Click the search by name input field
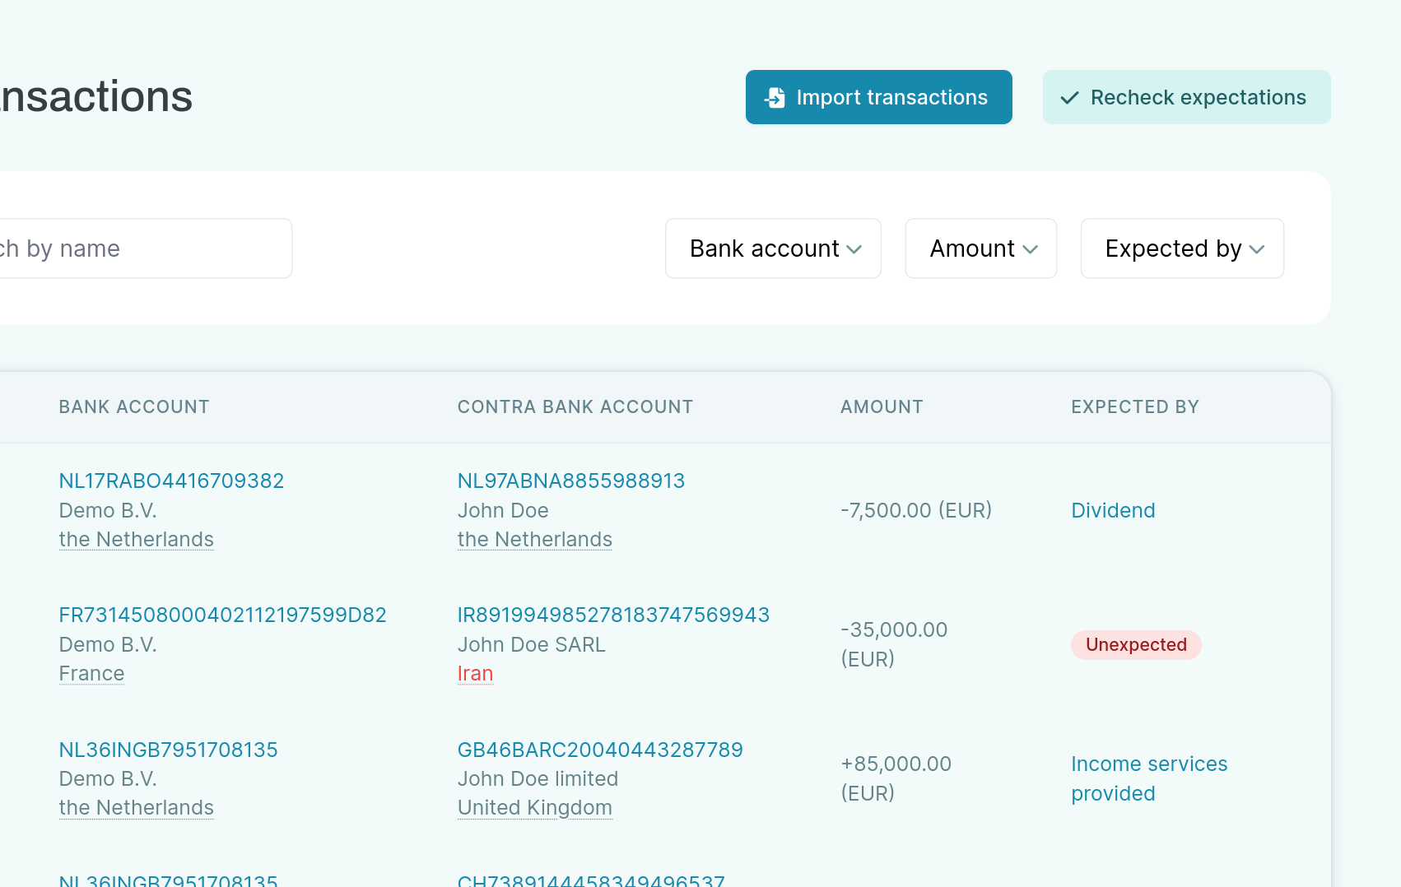This screenshot has height=887, width=1401. tap(123, 248)
